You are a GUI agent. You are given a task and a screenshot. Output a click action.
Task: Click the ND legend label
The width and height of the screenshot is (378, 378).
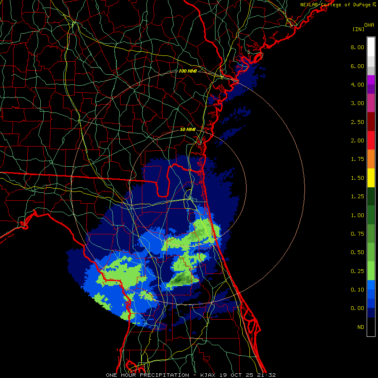click(x=361, y=327)
